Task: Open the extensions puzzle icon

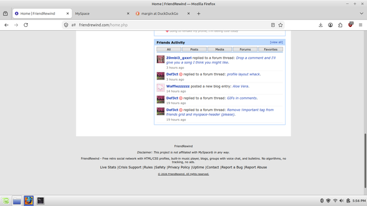Action: (340, 25)
